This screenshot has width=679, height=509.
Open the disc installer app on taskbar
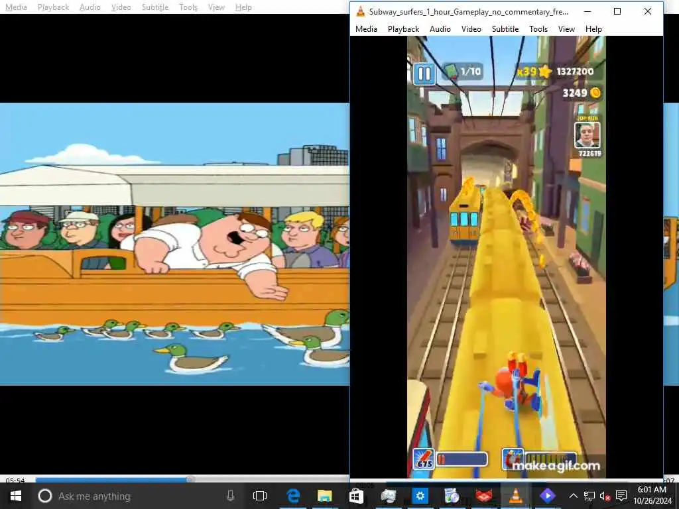point(452,496)
